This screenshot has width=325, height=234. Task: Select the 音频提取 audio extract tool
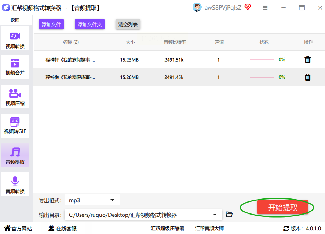tap(15, 155)
